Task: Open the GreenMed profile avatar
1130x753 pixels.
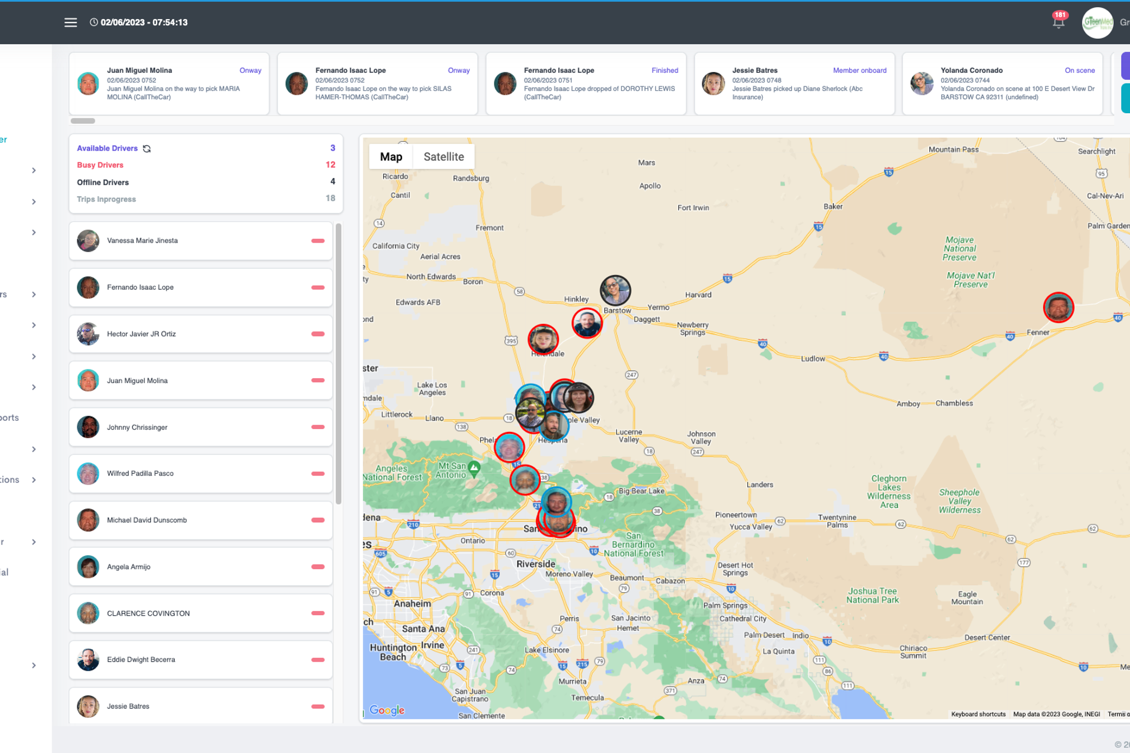Action: (1097, 22)
